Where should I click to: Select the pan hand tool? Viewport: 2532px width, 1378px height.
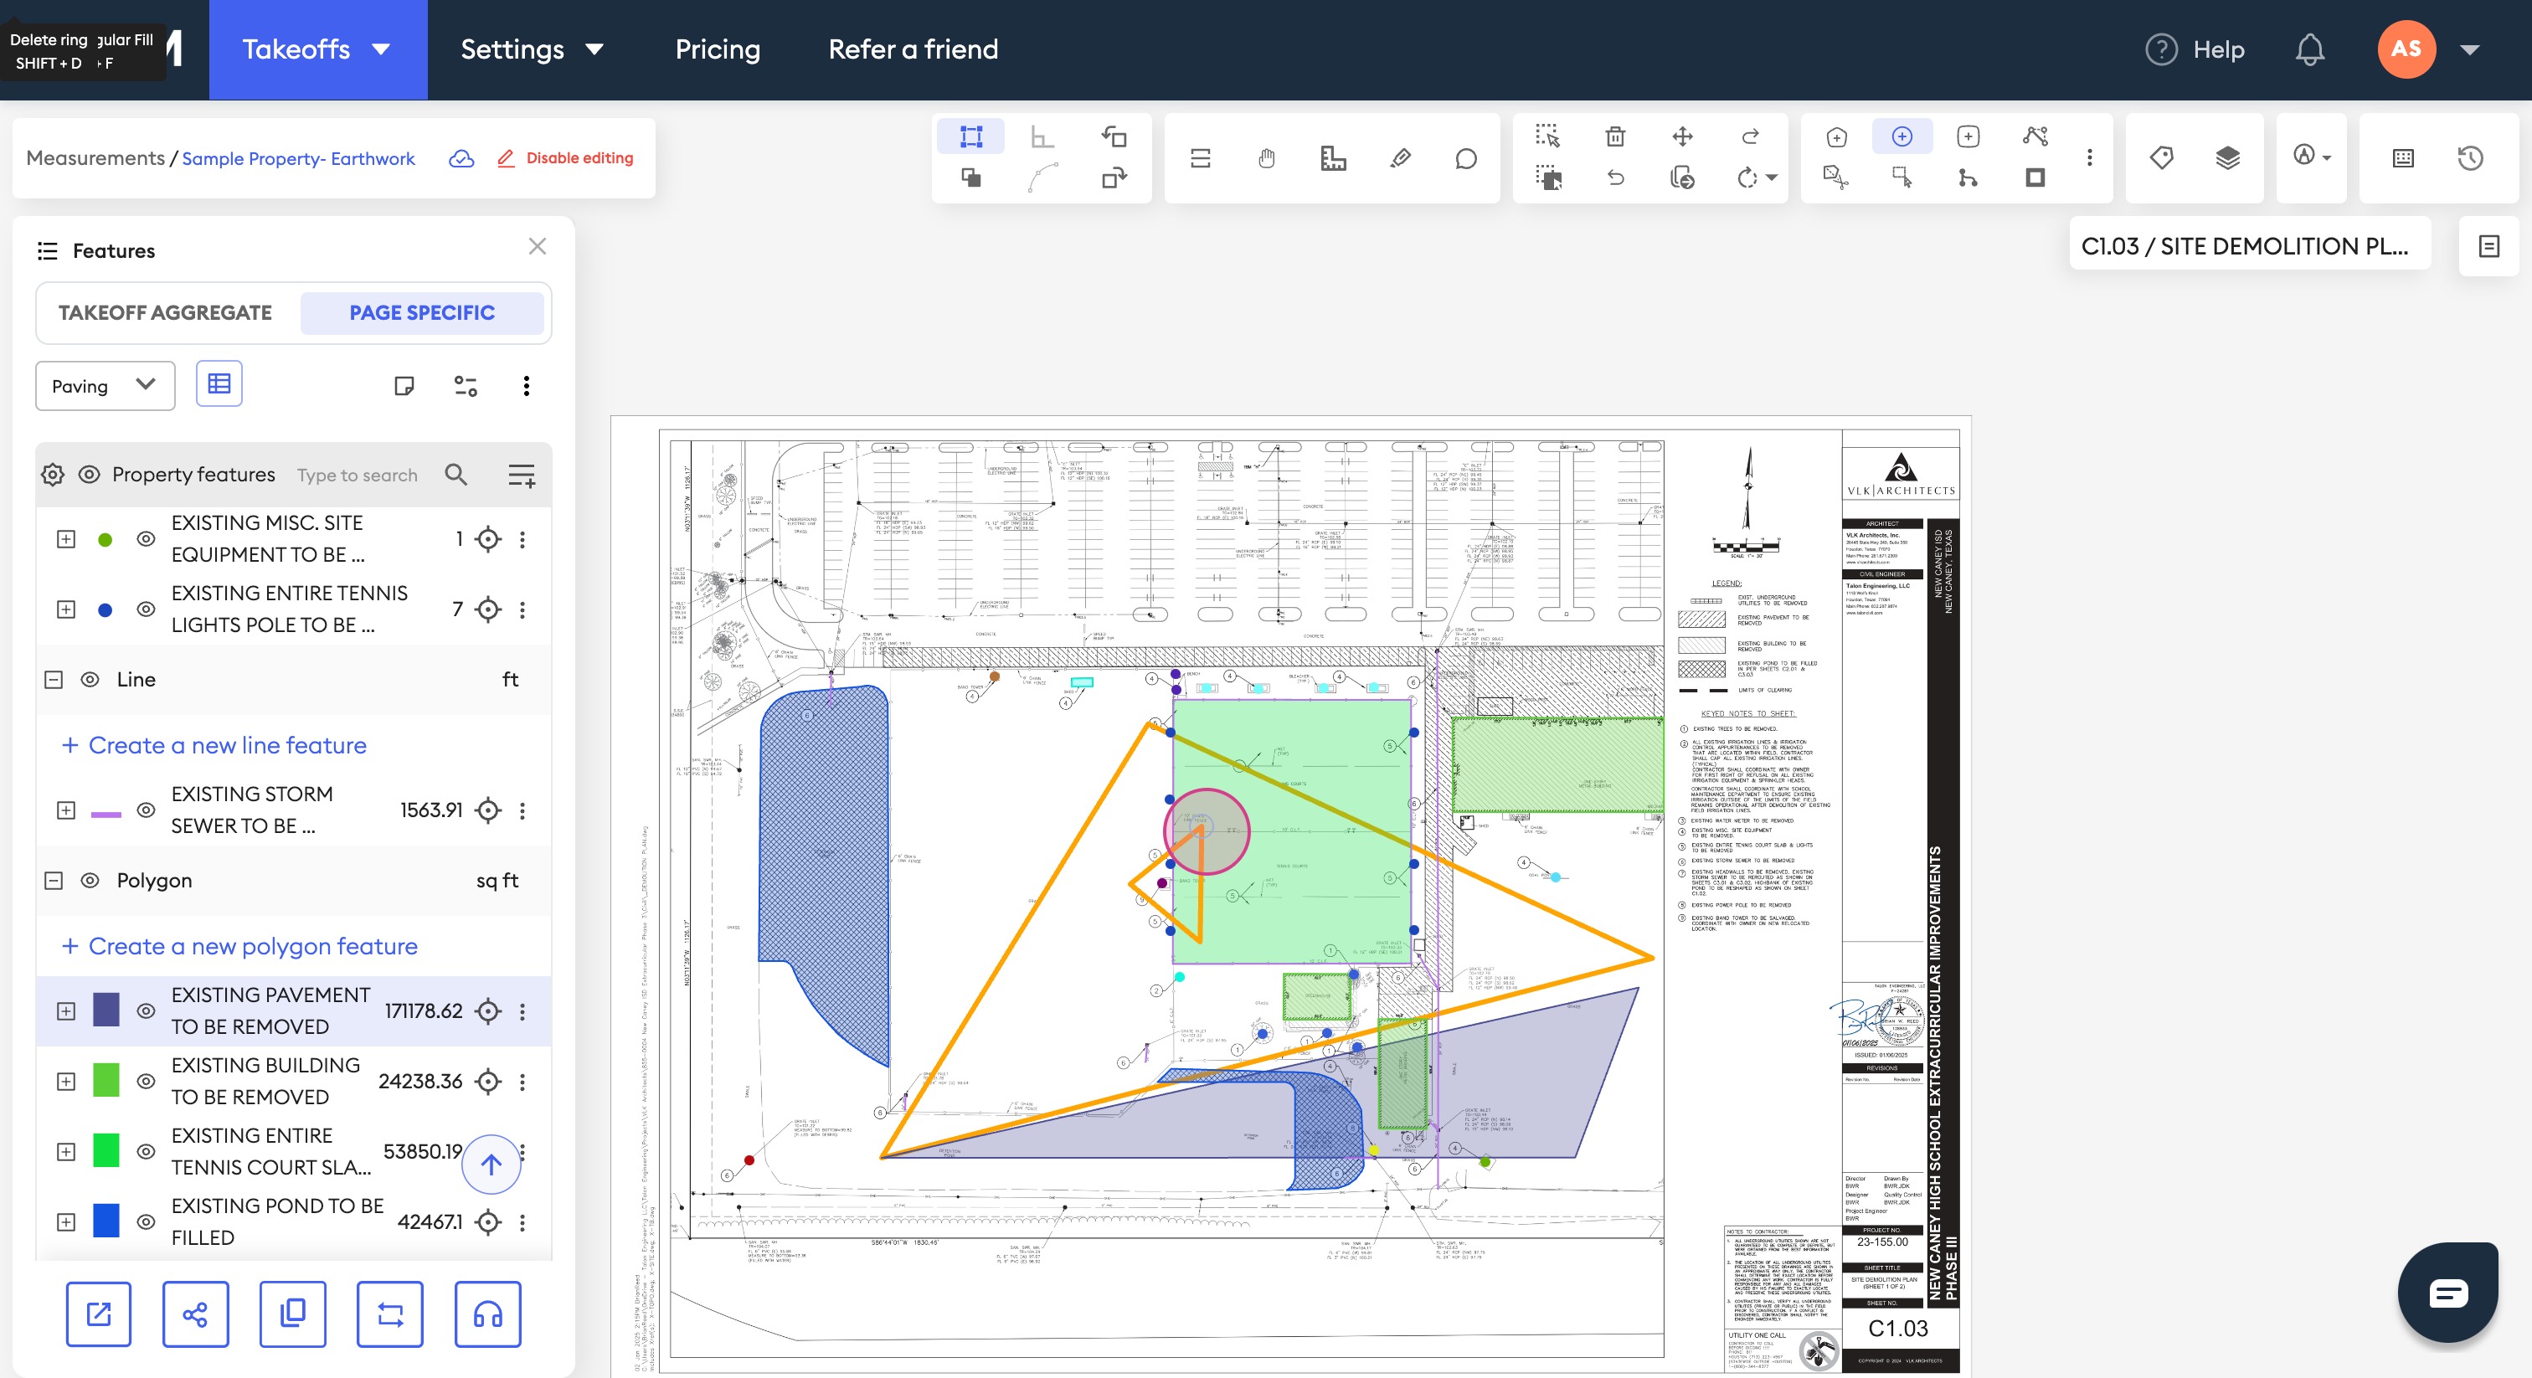click(x=1266, y=158)
